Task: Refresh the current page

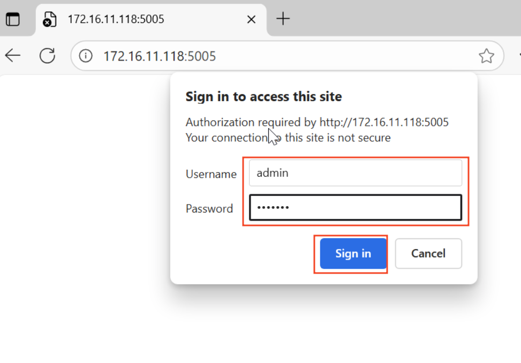Action: click(47, 55)
